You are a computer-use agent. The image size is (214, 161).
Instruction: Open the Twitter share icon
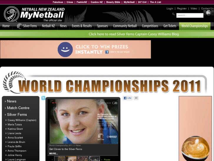[x=43, y=98]
